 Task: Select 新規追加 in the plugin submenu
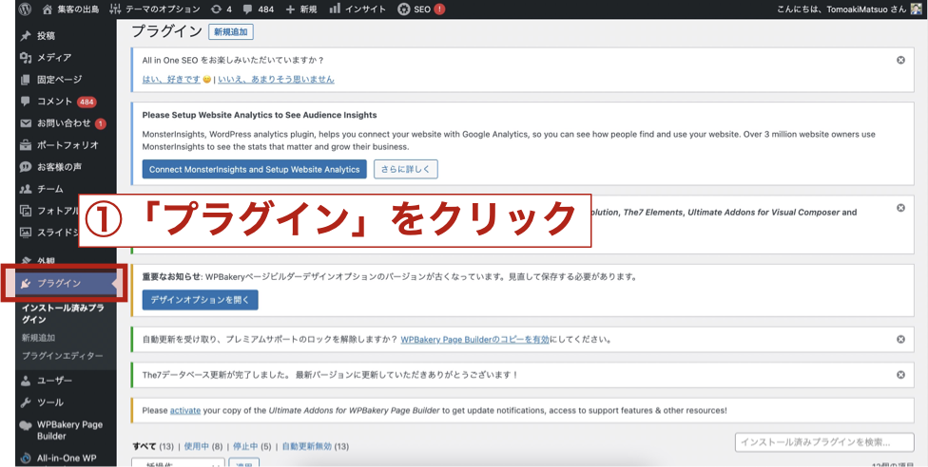(x=38, y=338)
